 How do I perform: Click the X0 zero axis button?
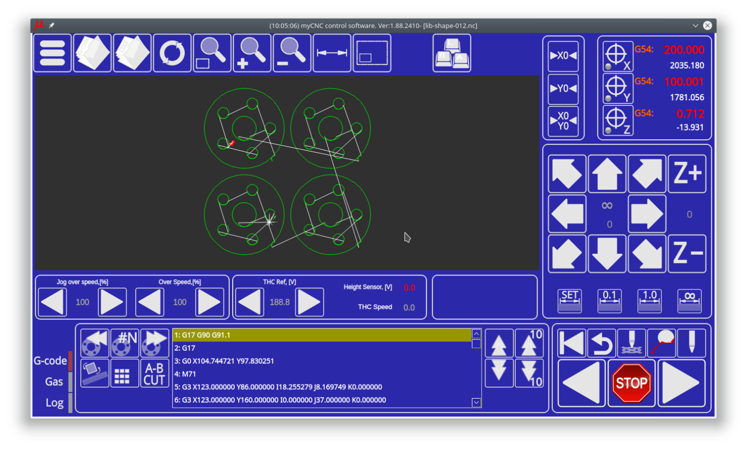point(563,55)
